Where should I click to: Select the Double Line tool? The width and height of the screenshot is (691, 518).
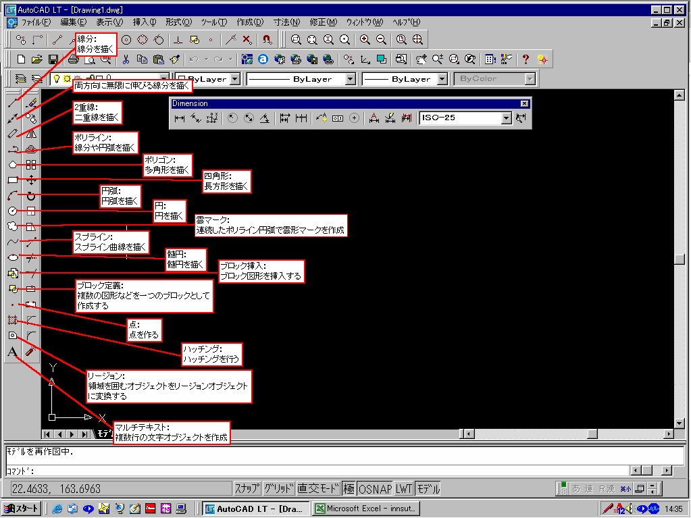(x=13, y=134)
